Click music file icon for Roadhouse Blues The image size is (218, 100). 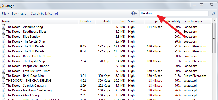[4, 32]
